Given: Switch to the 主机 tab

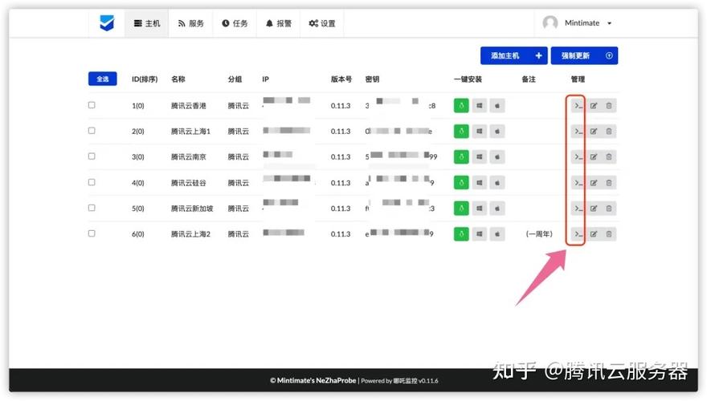Looking at the screenshot, I should point(147,23).
